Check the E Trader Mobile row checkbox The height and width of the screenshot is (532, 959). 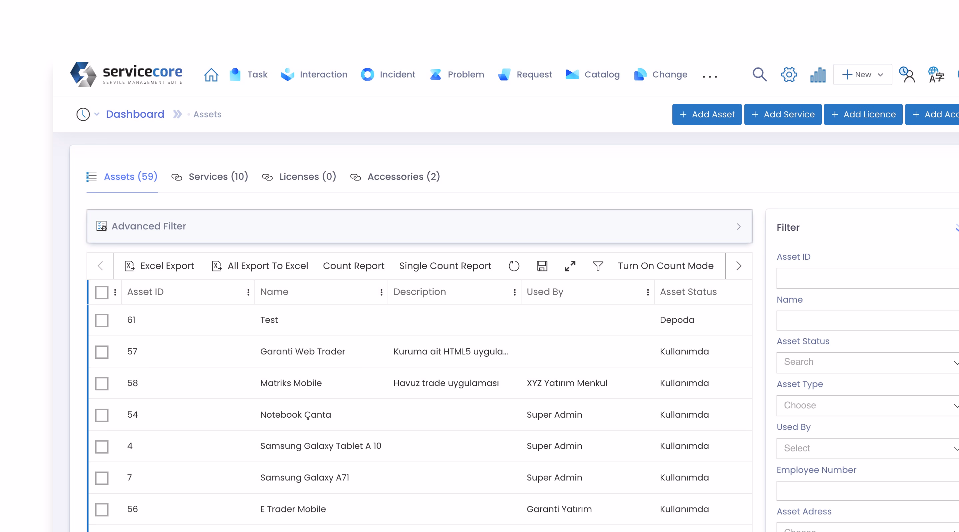[102, 510]
